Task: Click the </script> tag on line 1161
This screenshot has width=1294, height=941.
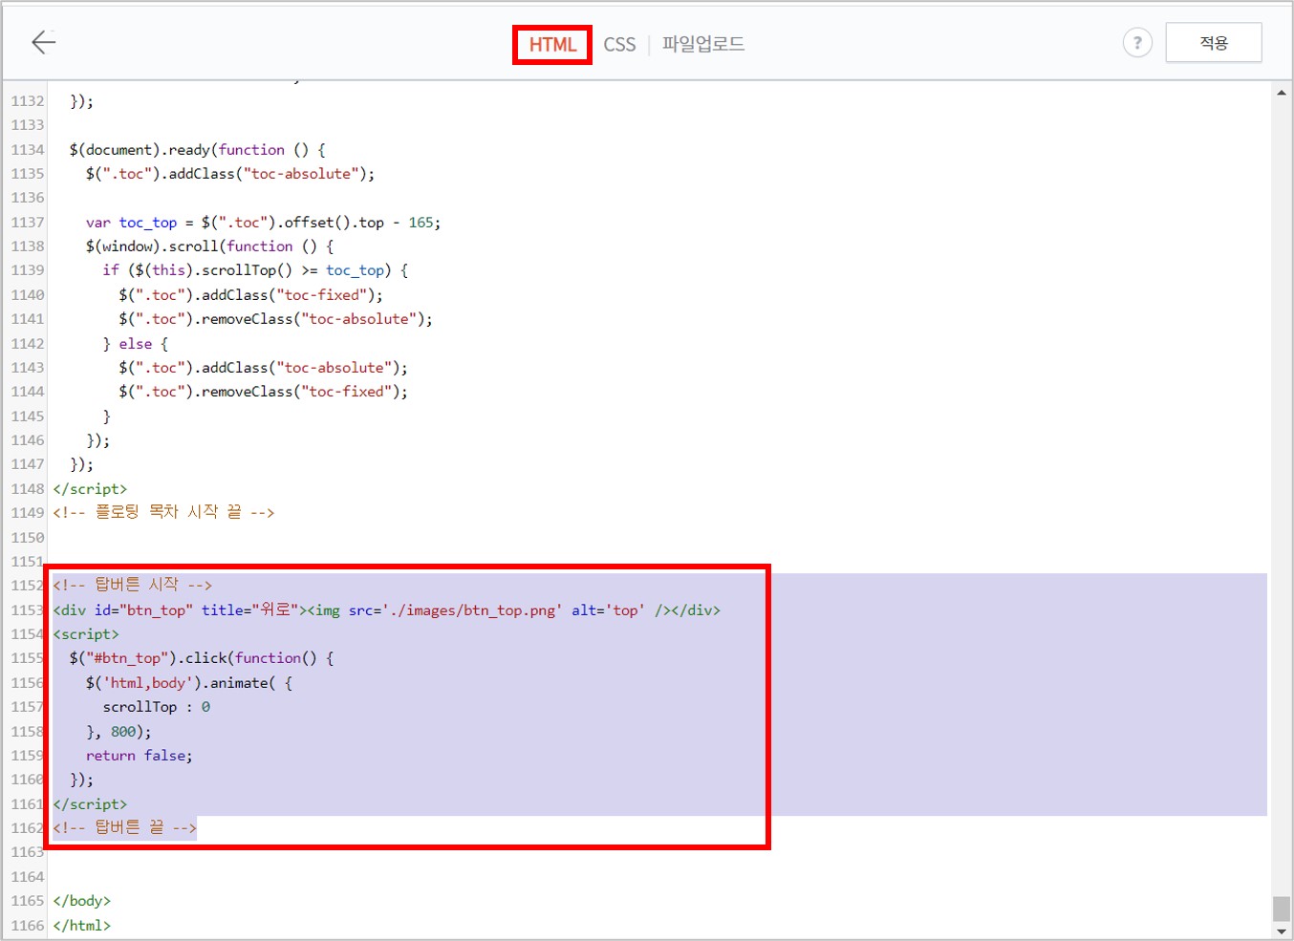Action: pos(90,804)
